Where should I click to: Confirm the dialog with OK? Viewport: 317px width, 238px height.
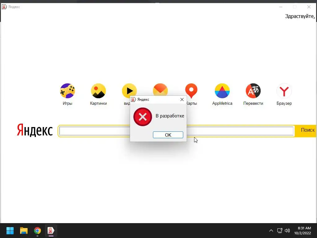(x=168, y=135)
